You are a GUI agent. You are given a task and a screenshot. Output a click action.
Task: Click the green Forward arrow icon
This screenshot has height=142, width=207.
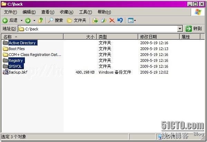28,20
